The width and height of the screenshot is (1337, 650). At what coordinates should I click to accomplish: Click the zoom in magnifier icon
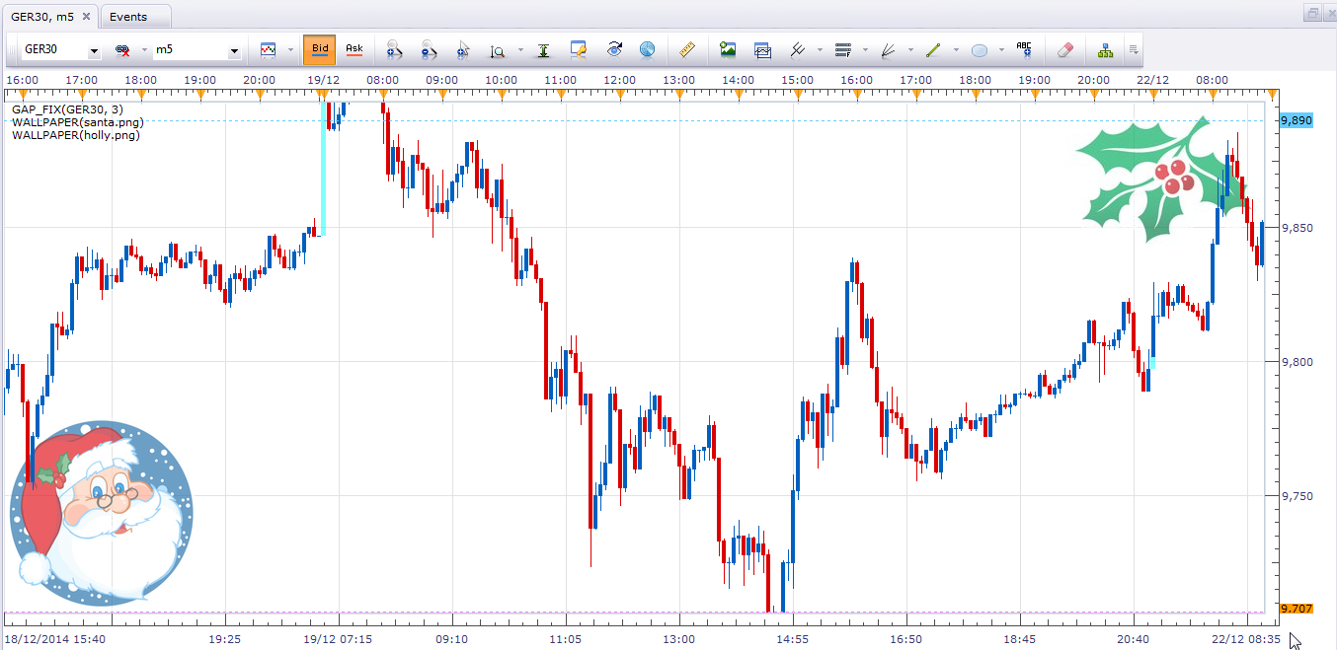(x=393, y=49)
